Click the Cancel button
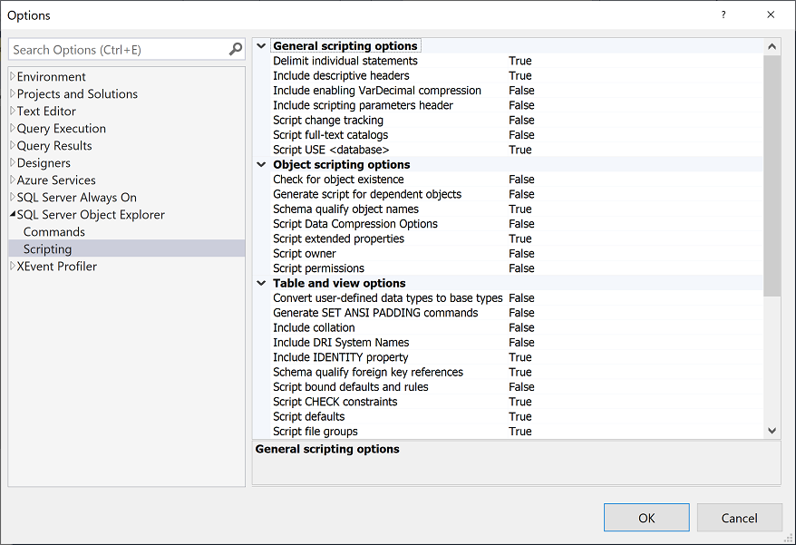 click(x=739, y=518)
